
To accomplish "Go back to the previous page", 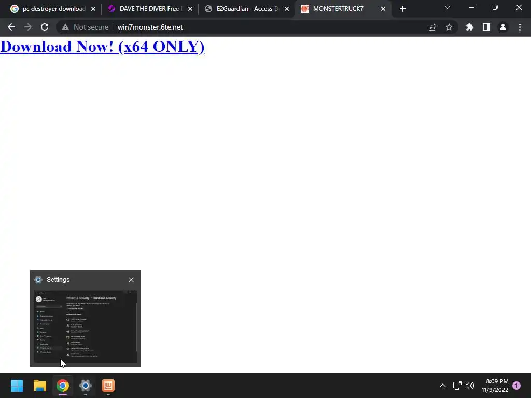I will (11, 27).
